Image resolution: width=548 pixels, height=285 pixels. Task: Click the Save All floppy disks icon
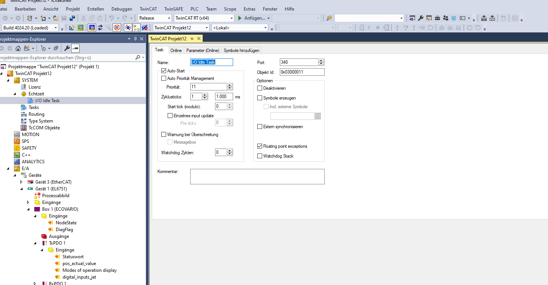pos(72,18)
